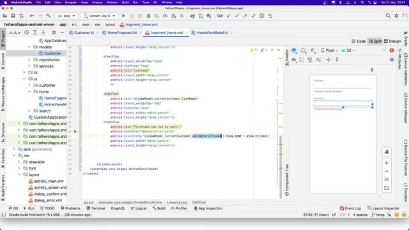Click the Debug app bug icon
Viewport: 409px width, 230px height.
[x=148, y=16]
